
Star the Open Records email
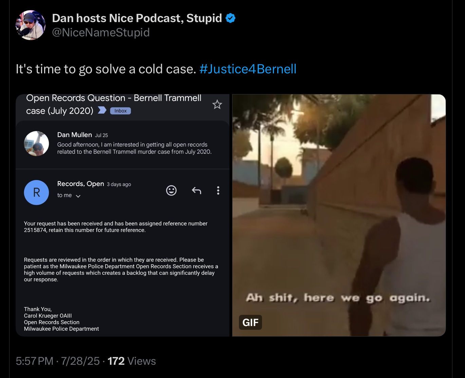pos(217,104)
